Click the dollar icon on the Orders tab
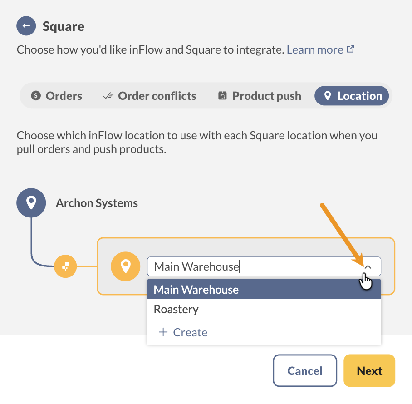 36,96
